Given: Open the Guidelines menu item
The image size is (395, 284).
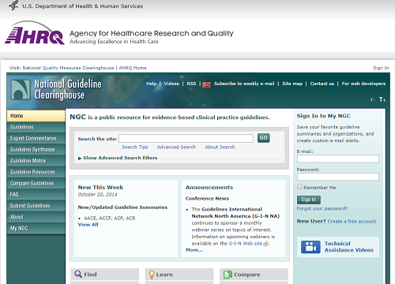Looking at the screenshot, I should tap(36, 127).
